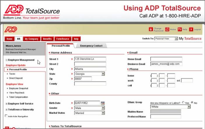The image size is (205, 129).
Task: Switch to the Emergency Contact tab
Action: [x=91, y=46]
